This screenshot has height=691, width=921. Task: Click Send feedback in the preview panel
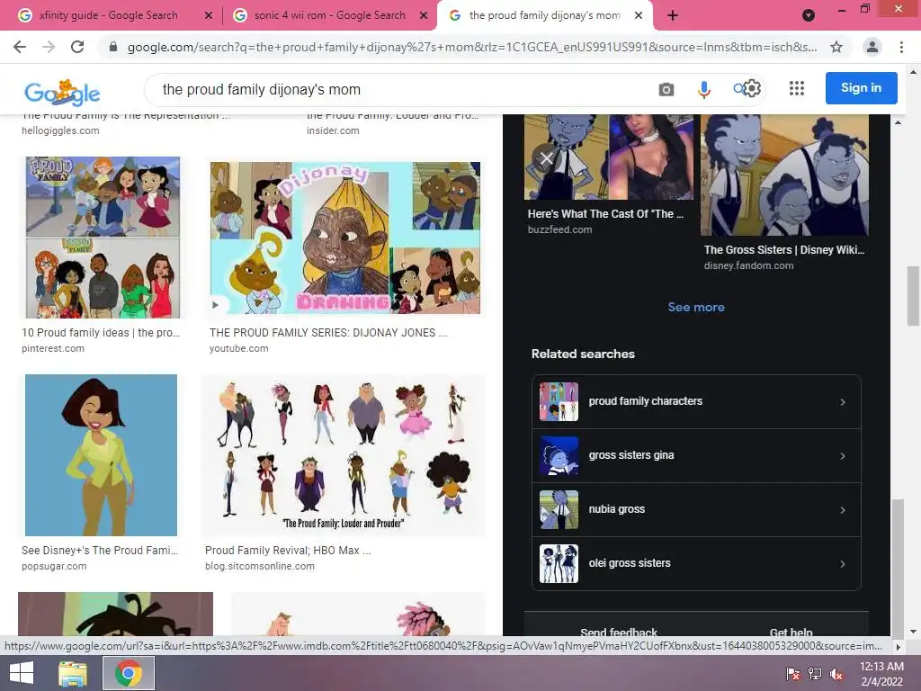coord(619,633)
